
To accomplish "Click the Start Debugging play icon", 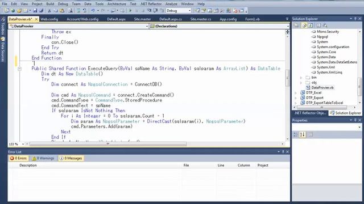I will (x=130, y=11).
